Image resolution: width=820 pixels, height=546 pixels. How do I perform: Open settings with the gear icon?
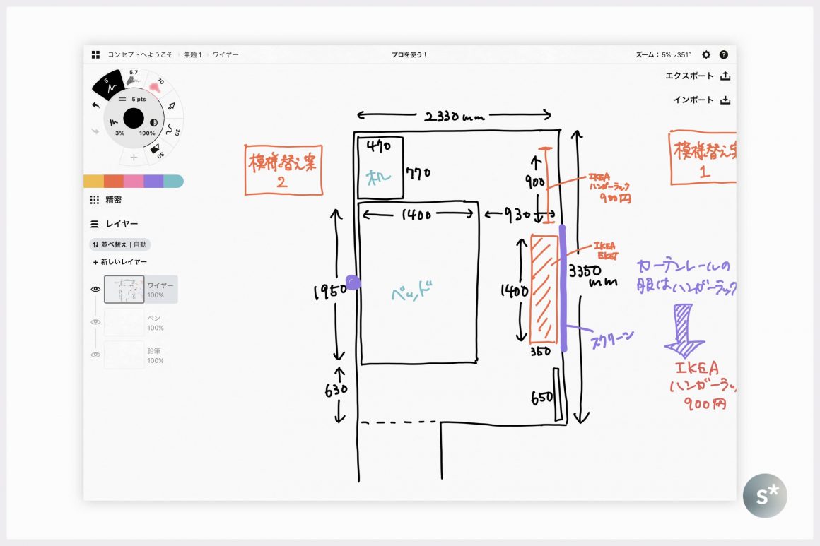click(x=705, y=54)
